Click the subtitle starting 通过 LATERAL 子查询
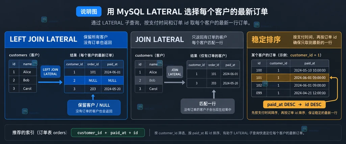The height and width of the screenshot is (144, 346). pyautogui.click(x=171, y=23)
